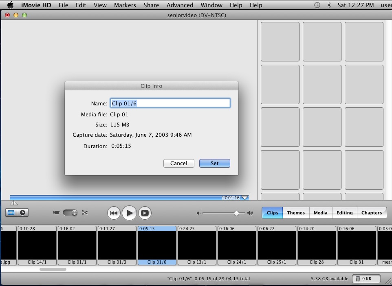This screenshot has width=392, height=286.
Task: Switch to clip viewer mode
Action: 11,213
